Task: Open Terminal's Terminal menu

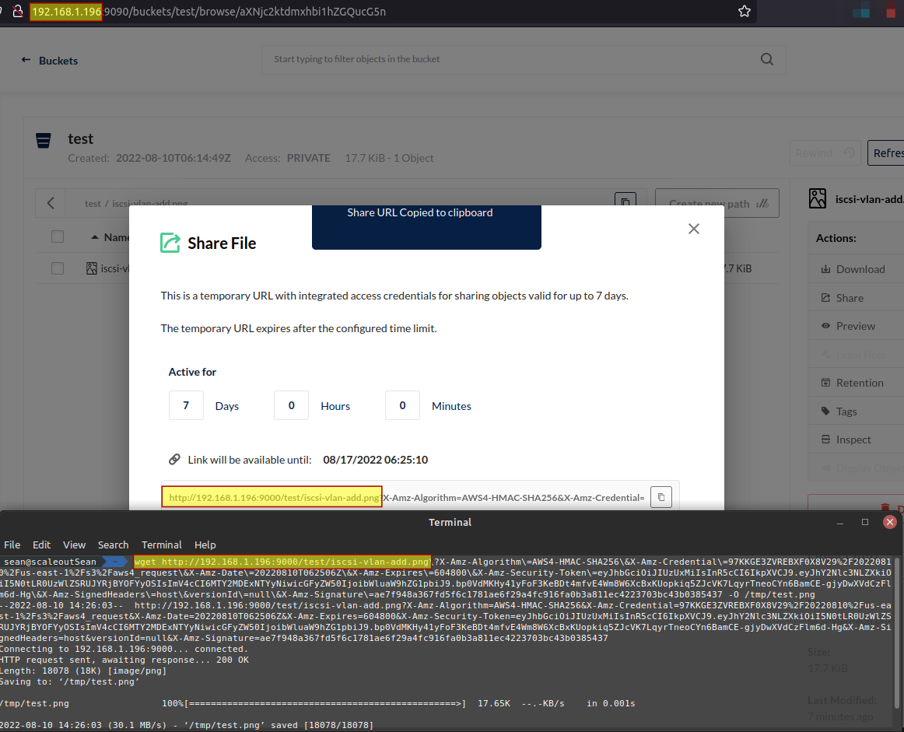Action: tap(162, 545)
